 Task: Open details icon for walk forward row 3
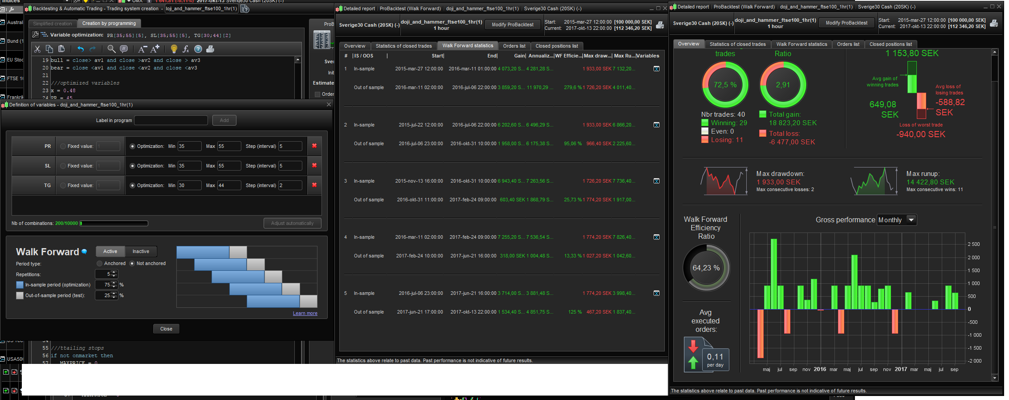pos(656,181)
